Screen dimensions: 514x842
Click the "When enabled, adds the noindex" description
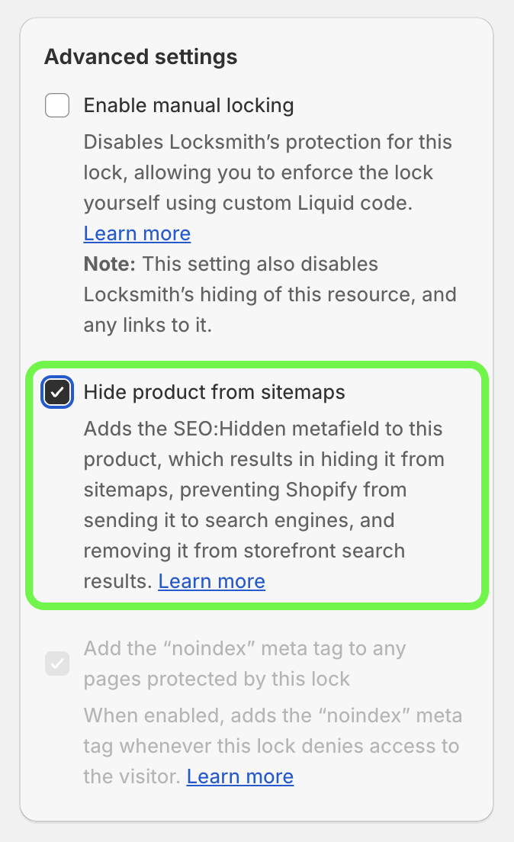pyautogui.click(x=272, y=717)
